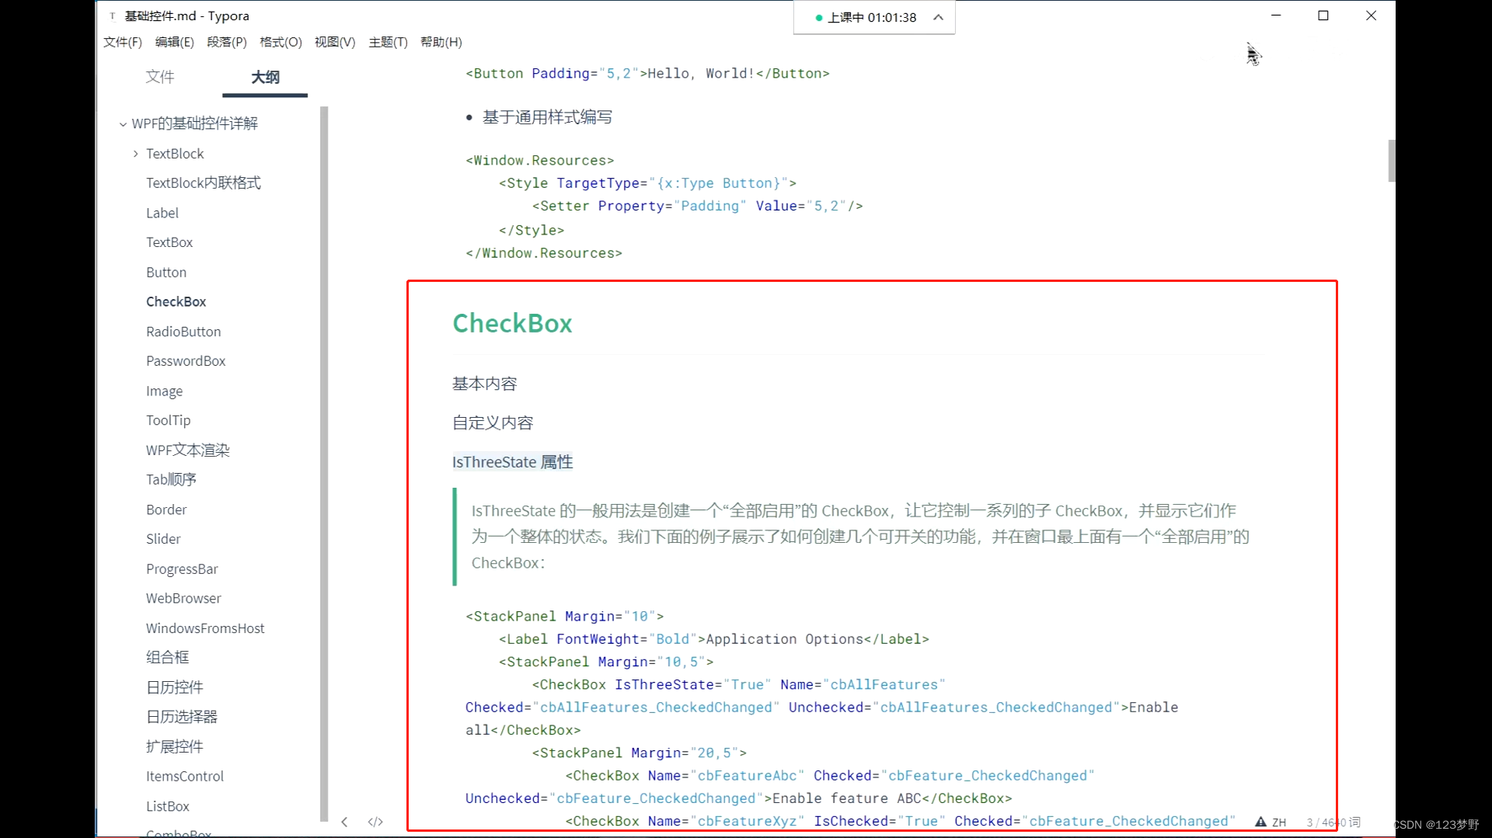Select 组合框 in the outline
1492x838 pixels.
pos(168,657)
